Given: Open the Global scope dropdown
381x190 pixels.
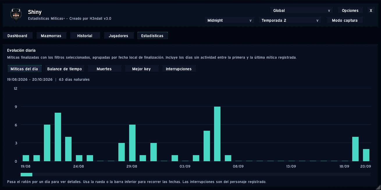Looking at the screenshot, I should pyautogui.click(x=302, y=10).
